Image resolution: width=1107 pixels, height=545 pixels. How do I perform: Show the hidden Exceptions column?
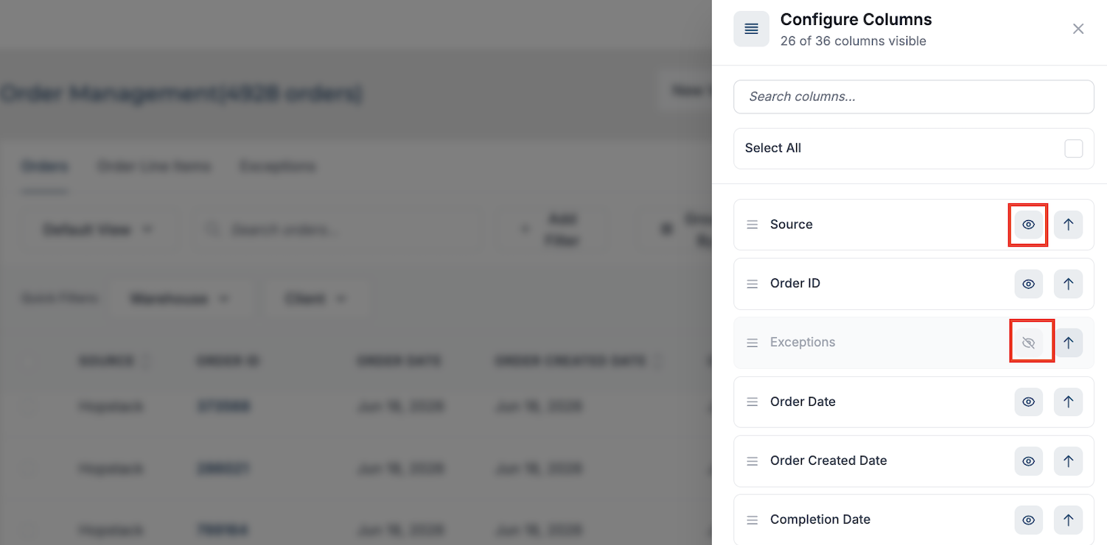(x=1029, y=342)
